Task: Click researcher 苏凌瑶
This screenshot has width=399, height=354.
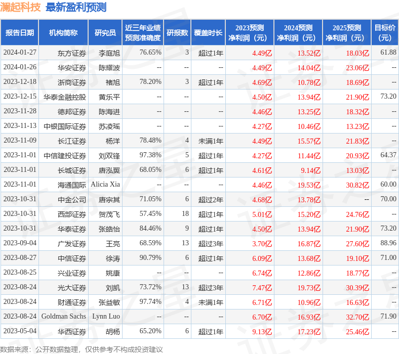Action: (109, 126)
